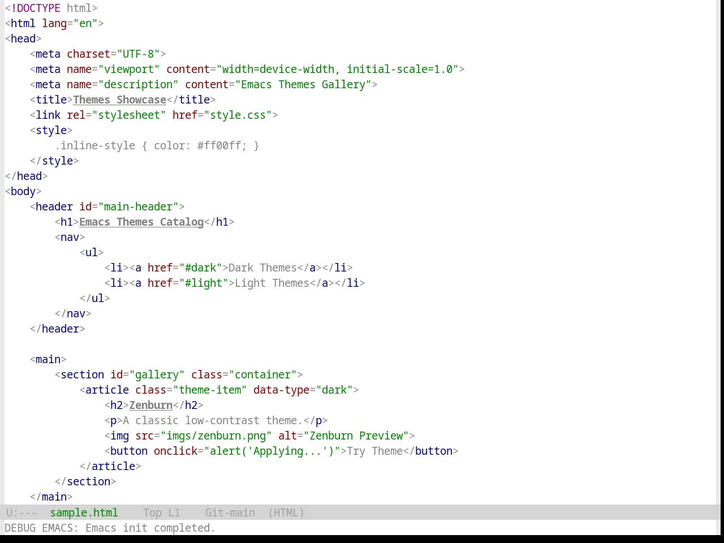This screenshot has width=724, height=543.
Task: Click the closing </ul> tag
Action: point(95,299)
